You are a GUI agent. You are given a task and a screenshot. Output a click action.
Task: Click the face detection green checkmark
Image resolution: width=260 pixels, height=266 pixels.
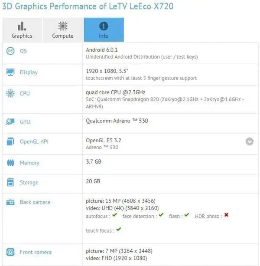(x=161, y=215)
